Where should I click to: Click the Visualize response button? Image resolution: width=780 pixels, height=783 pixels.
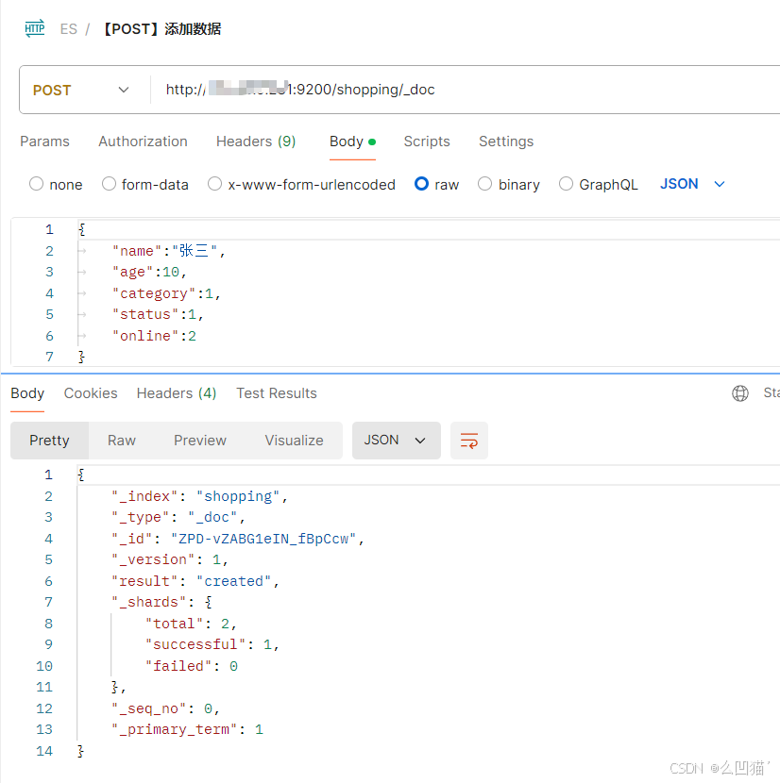(x=294, y=441)
